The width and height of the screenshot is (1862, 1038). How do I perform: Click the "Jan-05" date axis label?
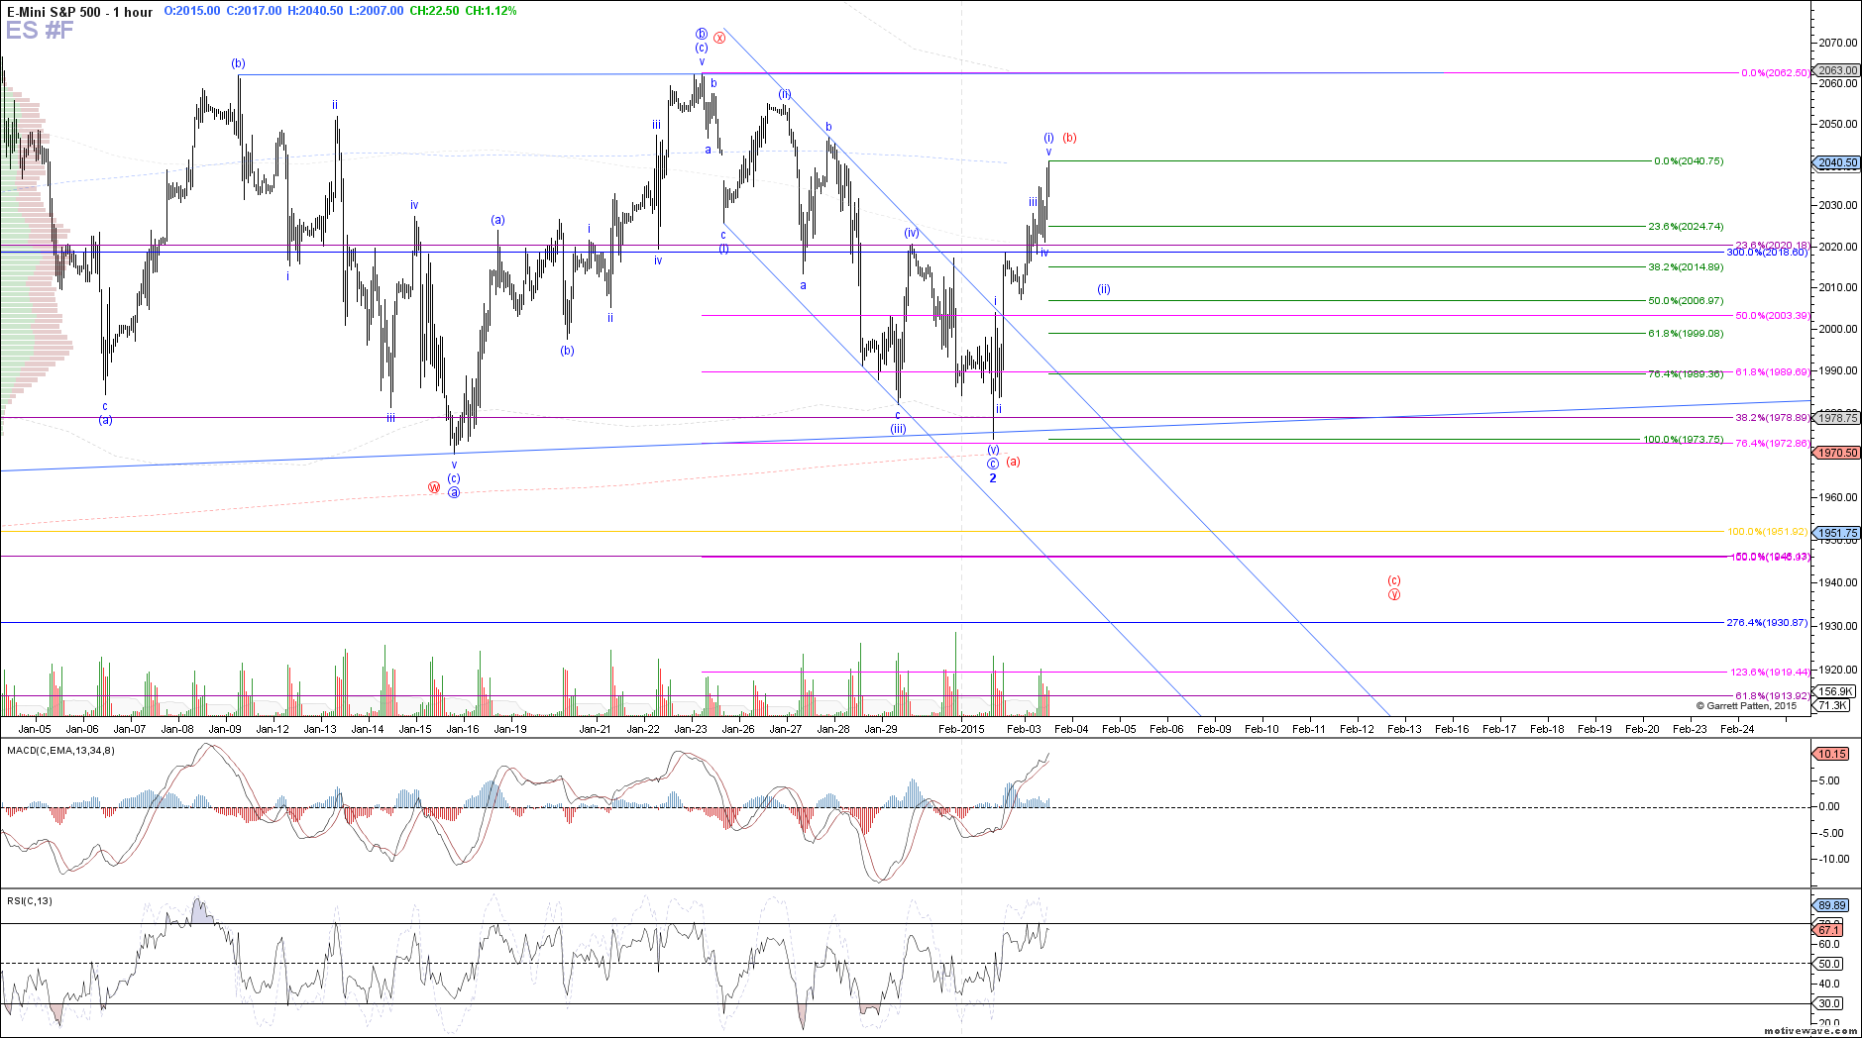pyautogui.click(x=35, y=729)
